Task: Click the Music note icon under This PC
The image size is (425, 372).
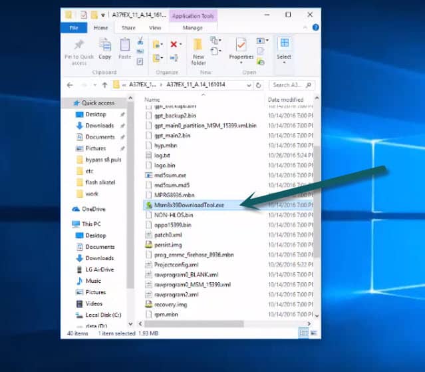Action: point(79,281)
